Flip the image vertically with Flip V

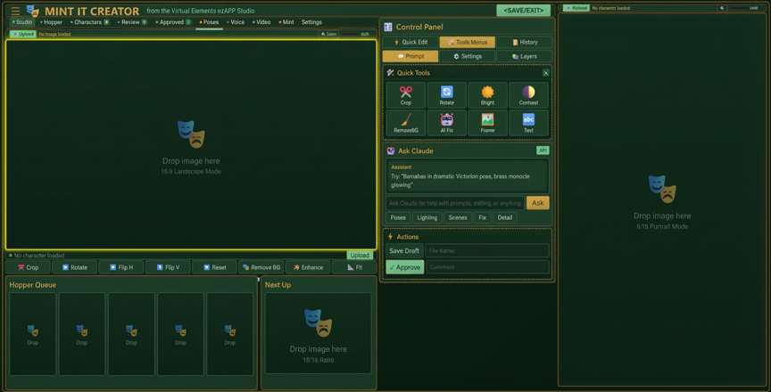point(168,267)
